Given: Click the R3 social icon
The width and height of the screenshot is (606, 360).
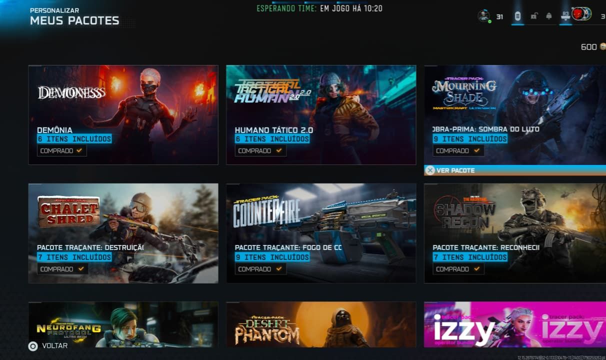Looking at the screenshot, I should pyautogui.click(x=565, y=15).
